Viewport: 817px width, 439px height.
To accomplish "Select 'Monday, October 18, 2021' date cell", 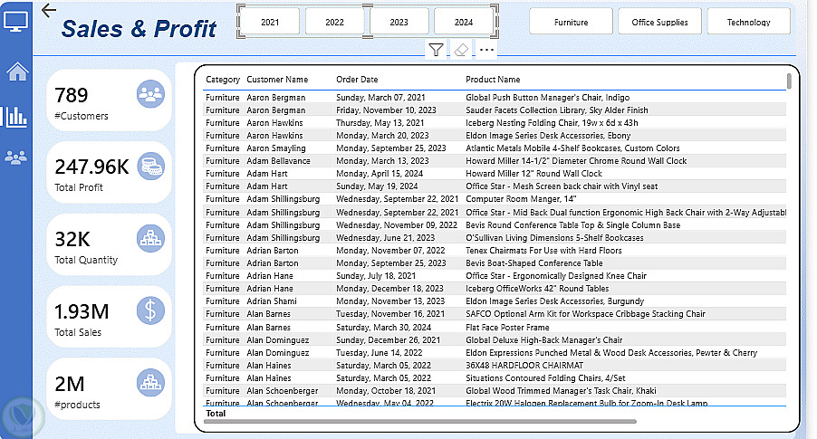I will [x=386, y=391].
